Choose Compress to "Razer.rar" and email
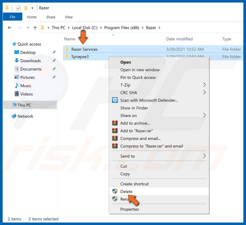This screenshot has height=225, width=246. pos(159,146)
